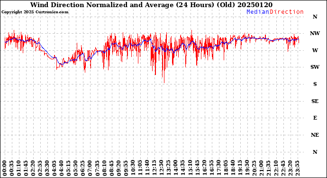Click the 03:30 time label

click(x=47, y=168)
